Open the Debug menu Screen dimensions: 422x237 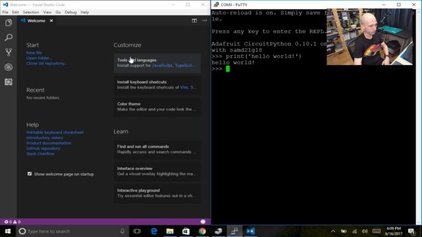tap(71, 13)
